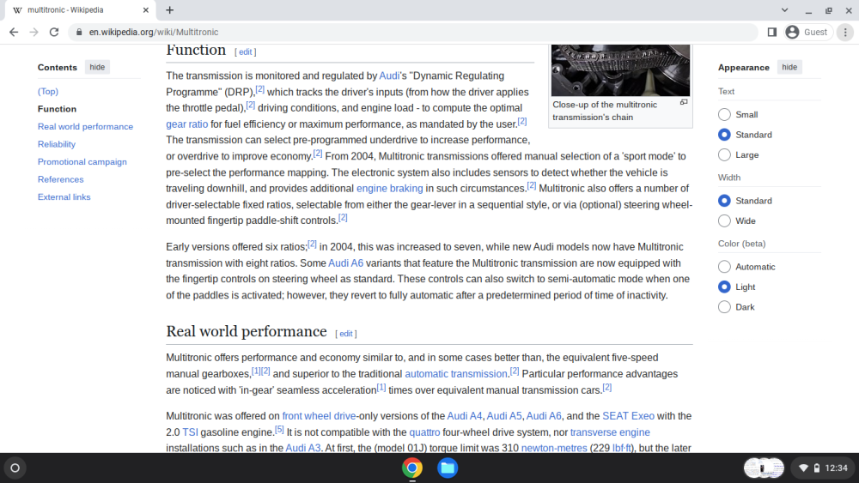Open the quattro link
Image resolution: width=859 pixels, height=483 pixels.
click(424, 432)
